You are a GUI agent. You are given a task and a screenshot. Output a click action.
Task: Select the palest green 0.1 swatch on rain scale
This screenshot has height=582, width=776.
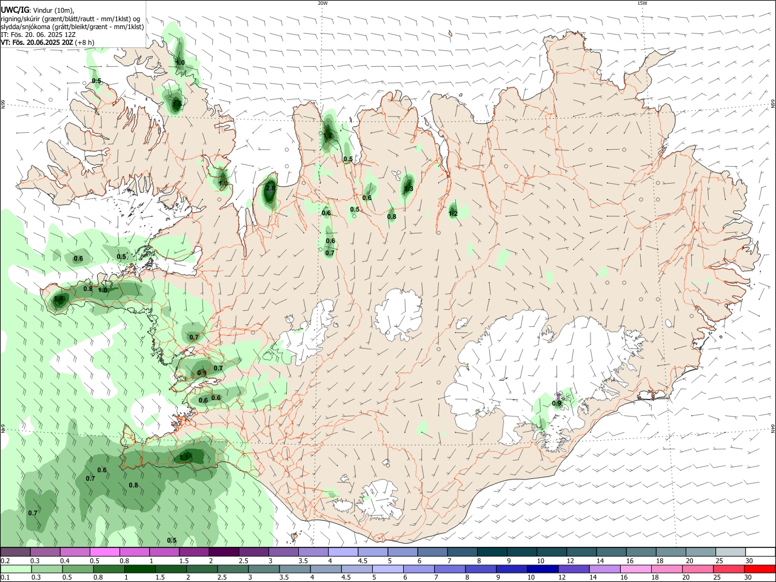(16, 569)
